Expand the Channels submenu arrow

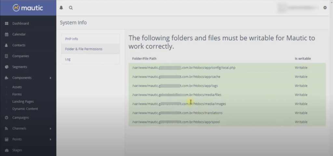[x=50, y=129]
